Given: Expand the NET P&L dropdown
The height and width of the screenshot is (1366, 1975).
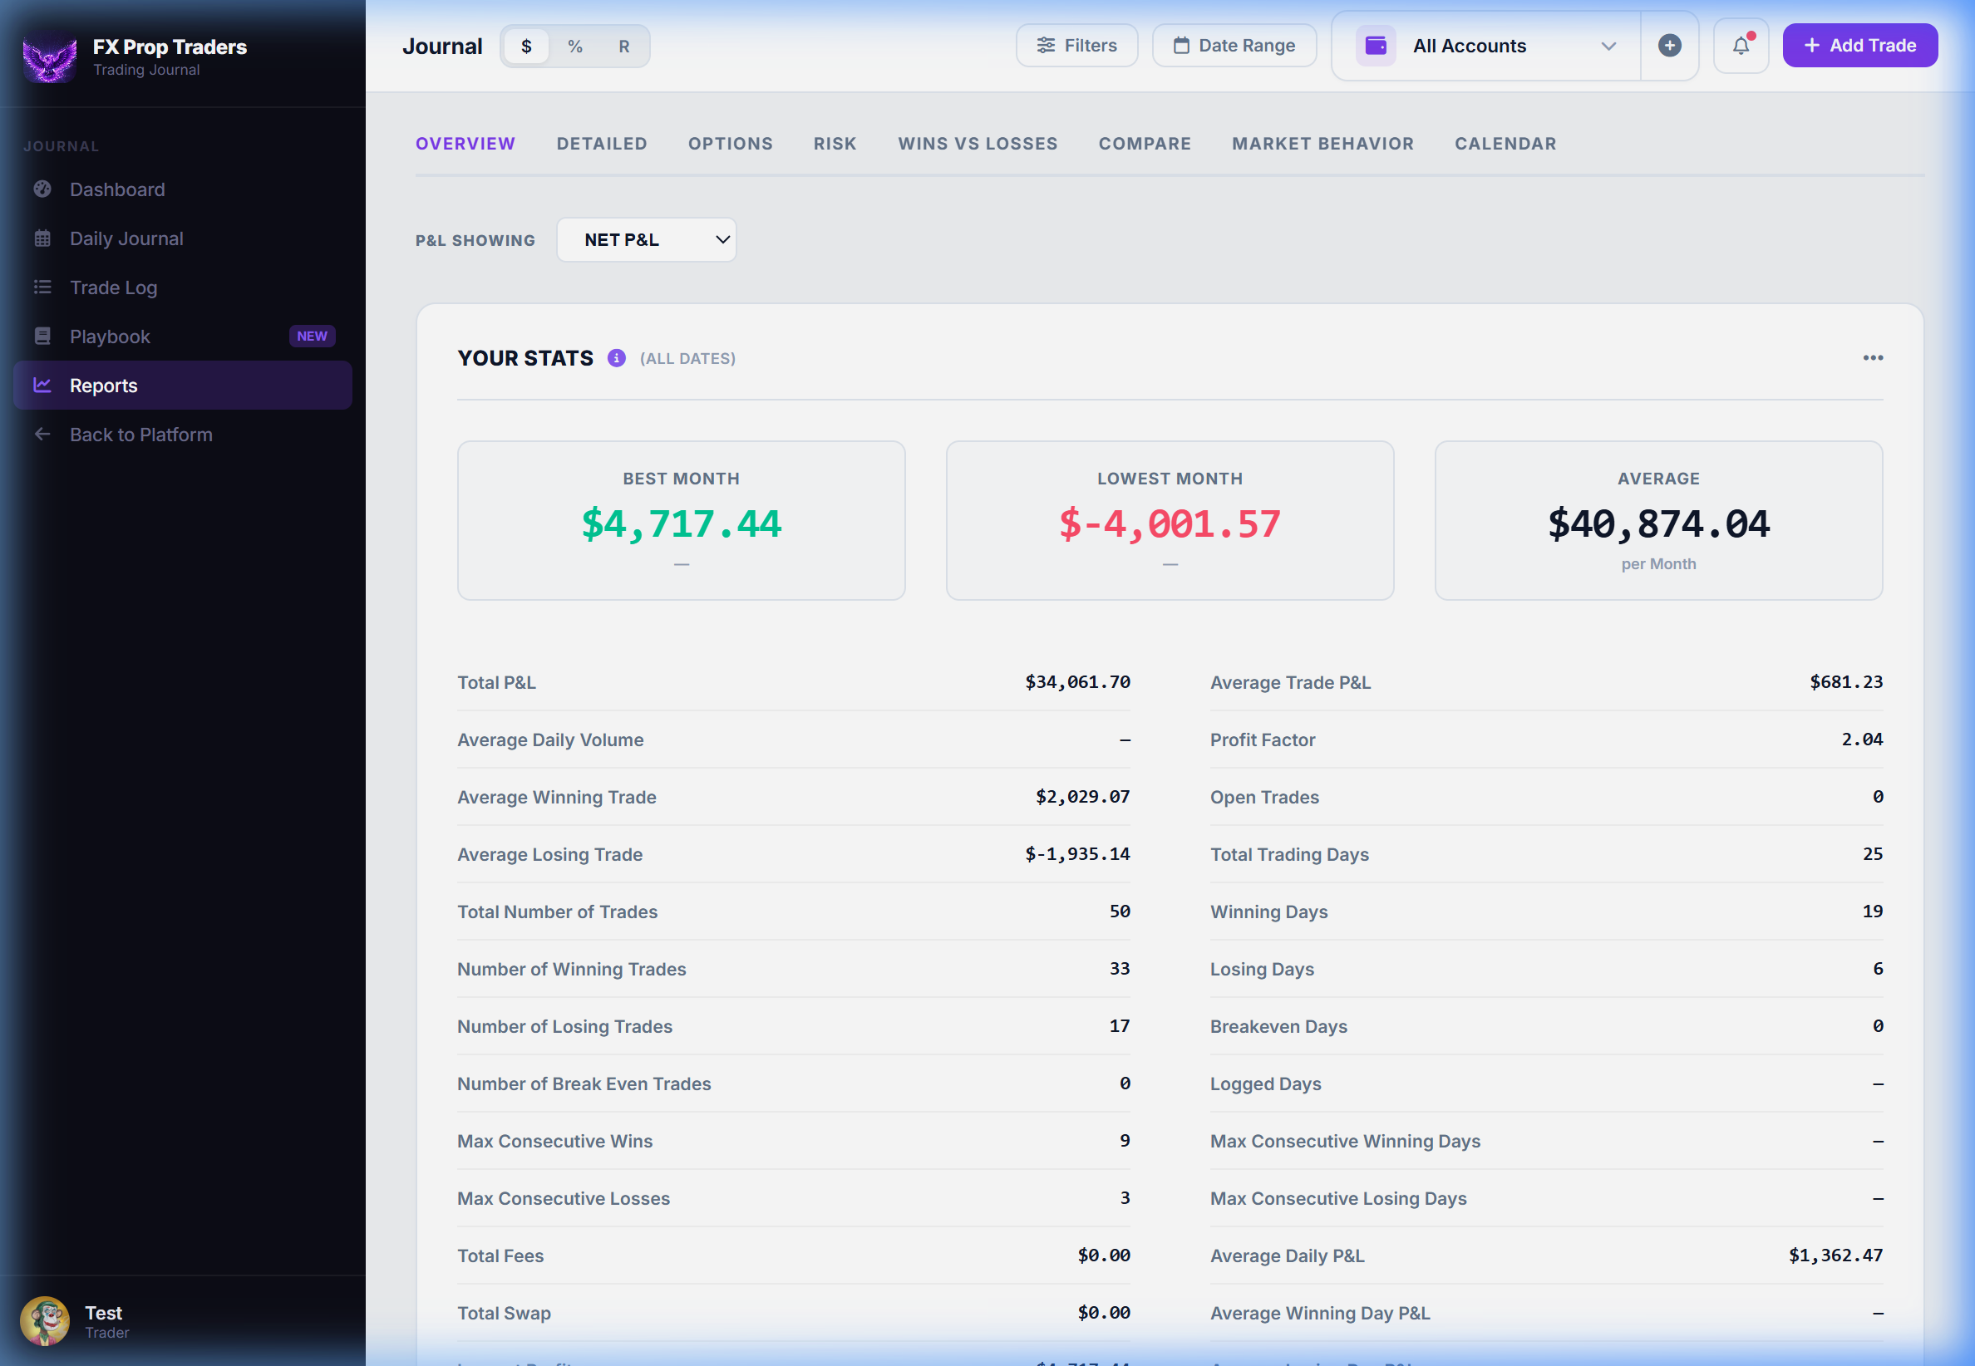Looking at the screenshot, I should pyautogui.click(x=647, y=239).
